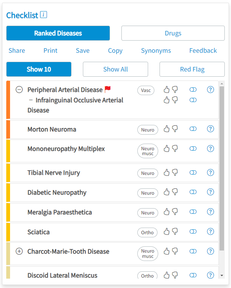The width and height of the screenshot is (231, 288).
Task: Click the Red Flag filter button
Action: pyautogui.click(x=192, y=69)
